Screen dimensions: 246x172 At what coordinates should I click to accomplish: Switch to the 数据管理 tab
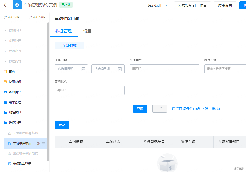point(64,31)
